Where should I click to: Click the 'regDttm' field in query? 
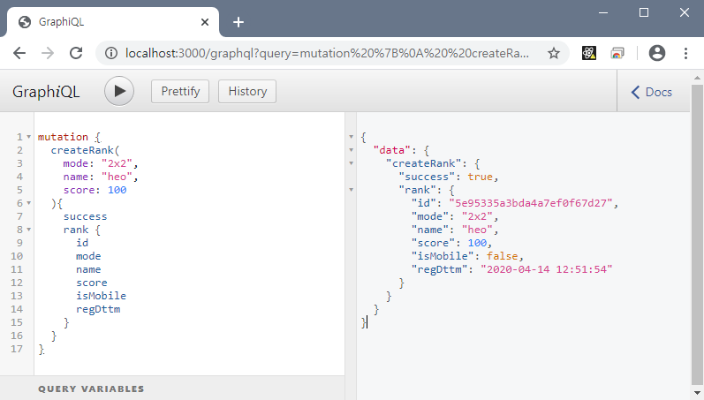98,309
